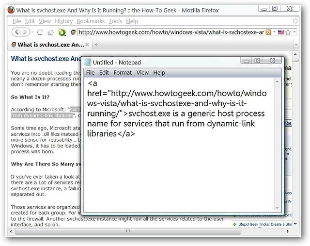Open Firefox Edit menu
This screenshot has height=246, width=310.
30,21
